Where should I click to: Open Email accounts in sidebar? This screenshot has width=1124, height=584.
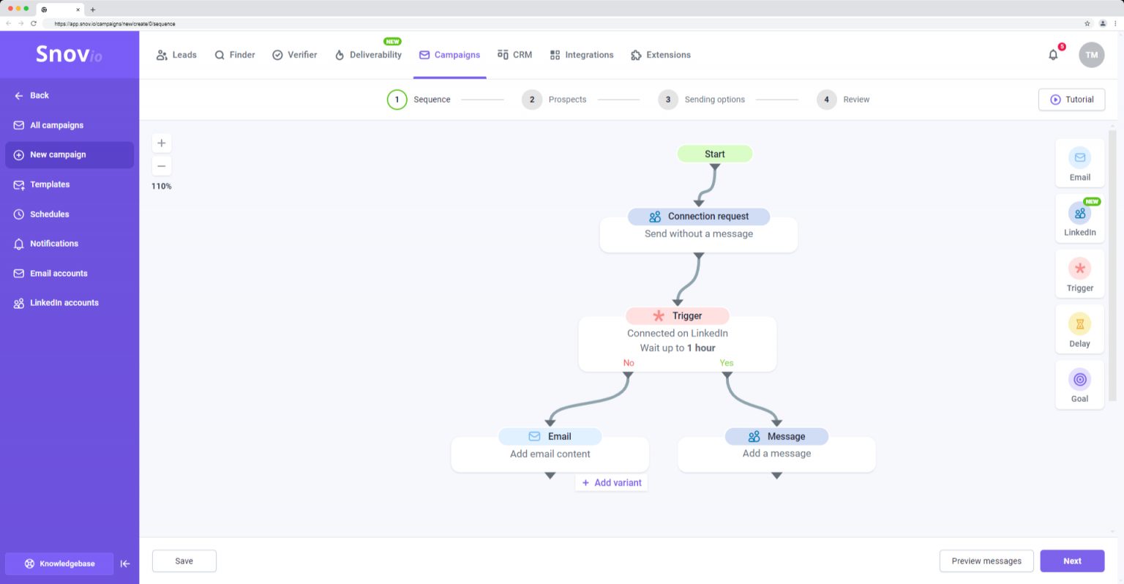[x=70, y=274]
